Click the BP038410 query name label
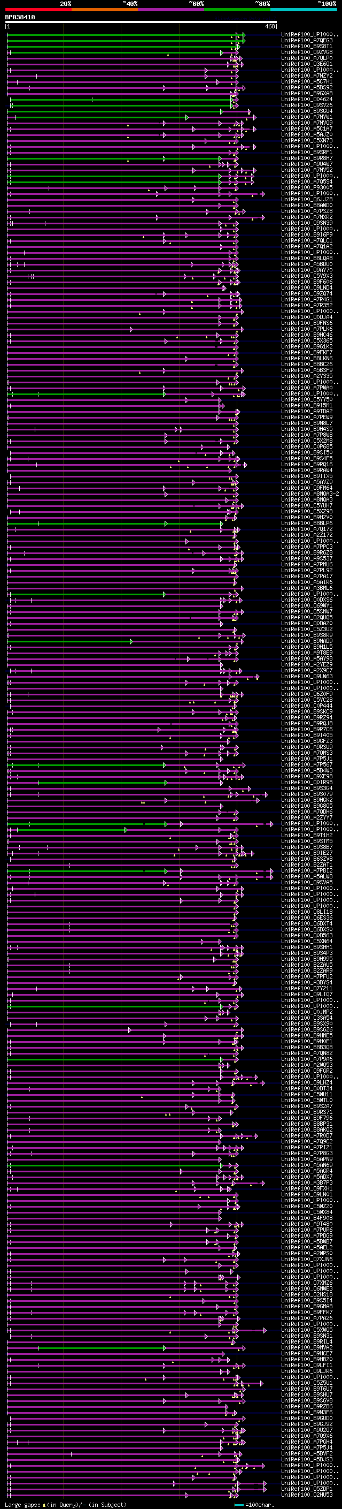 20,18
